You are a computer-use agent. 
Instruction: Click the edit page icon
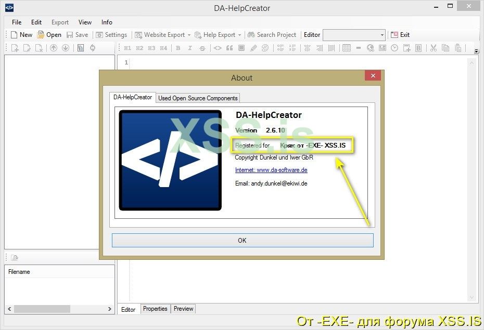tap(27, 48)
